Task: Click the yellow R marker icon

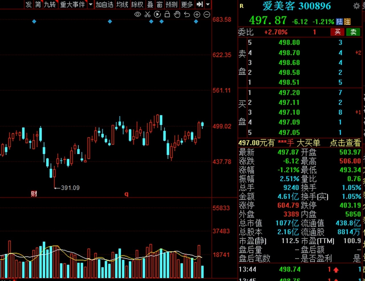Action: [242, 6]
